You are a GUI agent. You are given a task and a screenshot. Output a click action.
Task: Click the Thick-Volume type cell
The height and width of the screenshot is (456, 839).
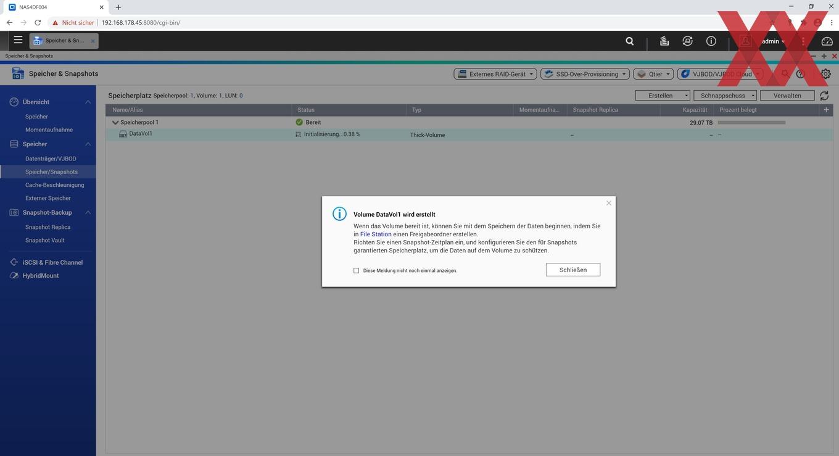[428, 135]
